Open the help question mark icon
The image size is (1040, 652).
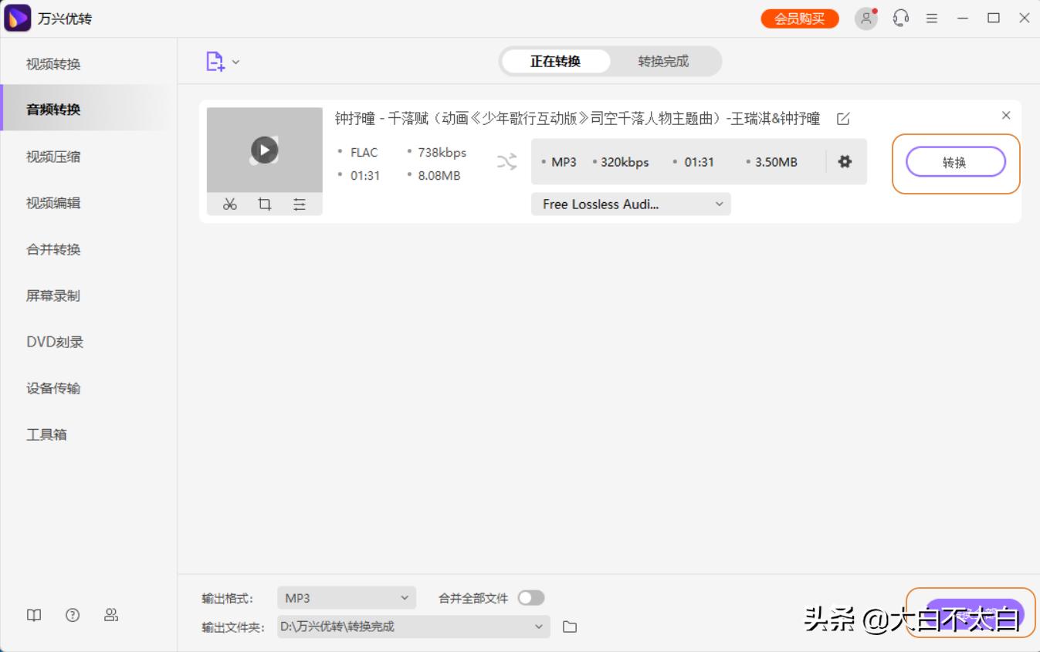click(73, 615)
